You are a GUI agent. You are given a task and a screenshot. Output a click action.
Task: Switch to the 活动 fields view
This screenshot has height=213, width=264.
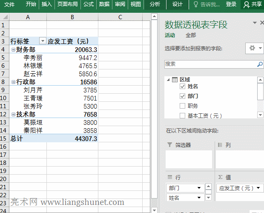170,35
